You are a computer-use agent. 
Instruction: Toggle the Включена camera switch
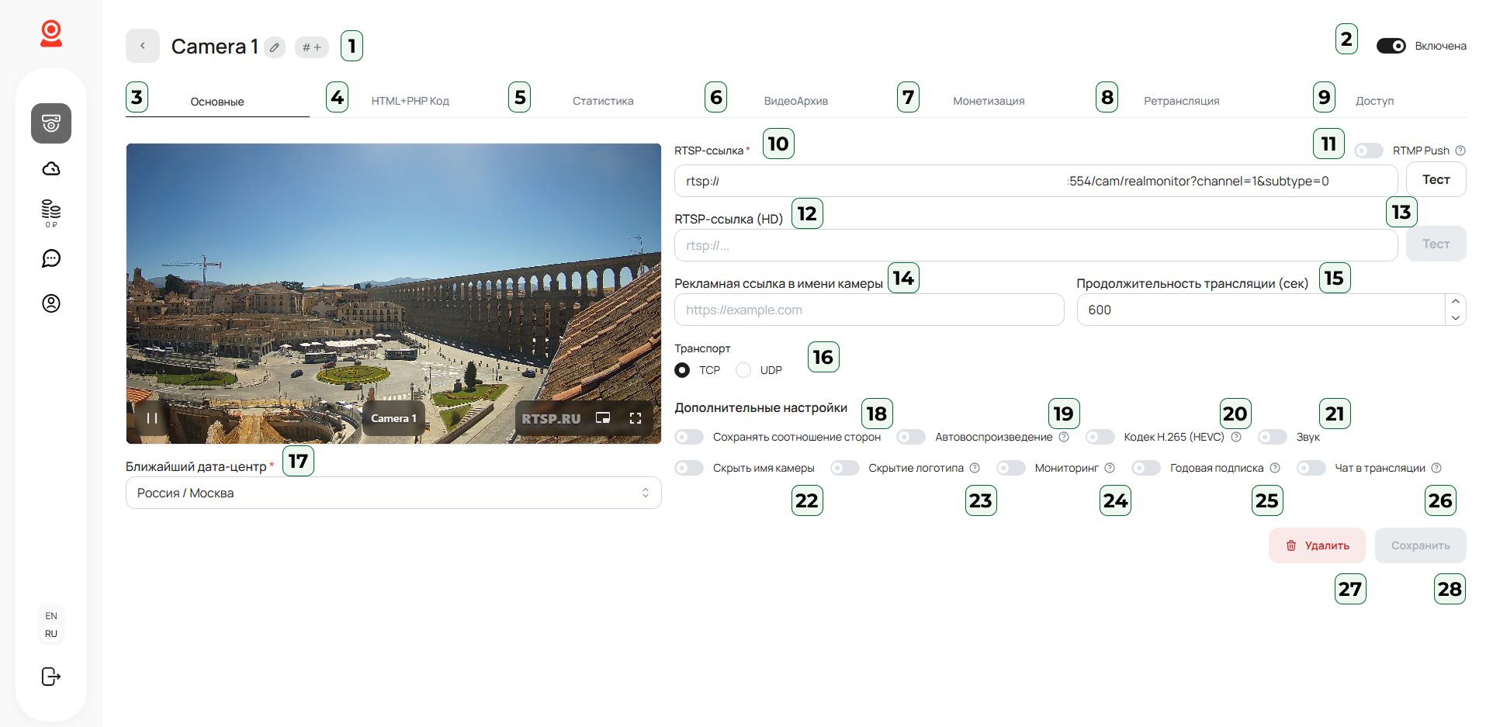1391,46
